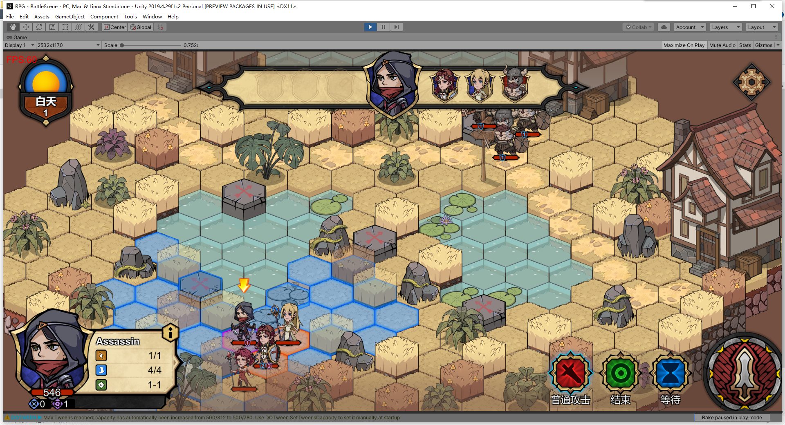Viewport: 785px width, 425px height.
Task: Open the GameObject menu
Action: (x=70, y=17)
